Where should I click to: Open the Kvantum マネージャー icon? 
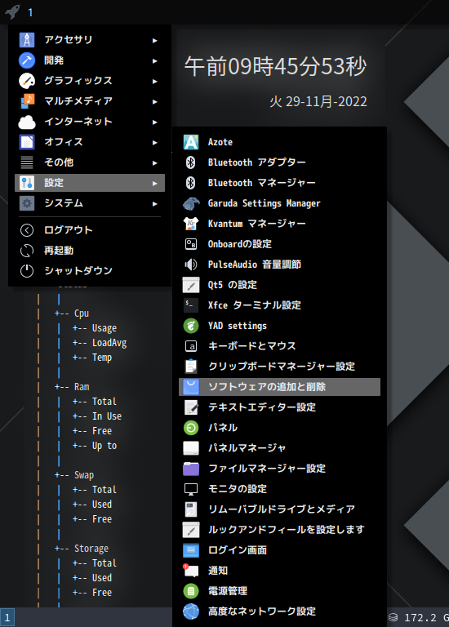click(191, 224)
